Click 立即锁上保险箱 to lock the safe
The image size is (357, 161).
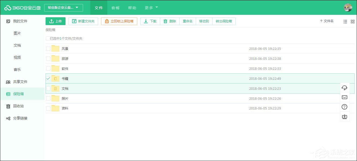click(x=119, y=21)
